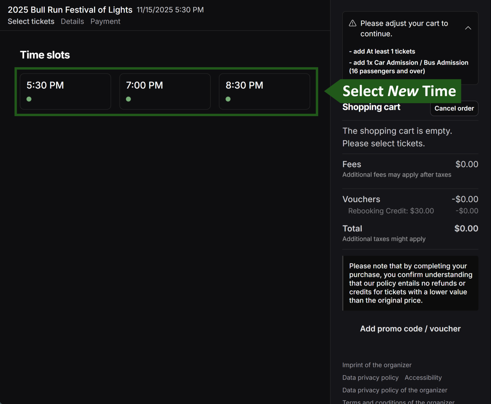Screen dimensions: 491x404
Task: Open the Details step
Action: pyautogui.click(x=72, y=21)
